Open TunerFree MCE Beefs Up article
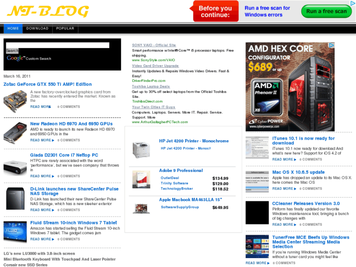Viewport: 356px width, 267px height. coord(310,242)
